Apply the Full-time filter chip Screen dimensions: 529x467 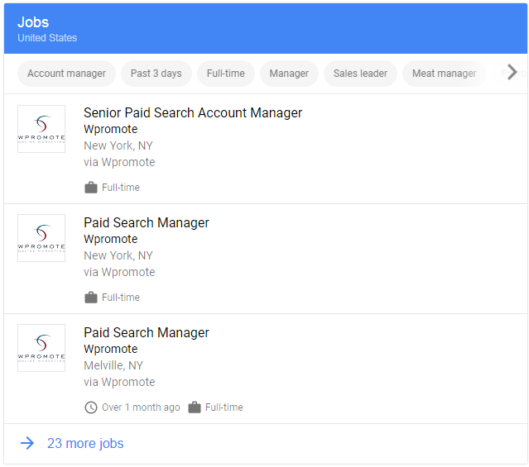[226, 74]
